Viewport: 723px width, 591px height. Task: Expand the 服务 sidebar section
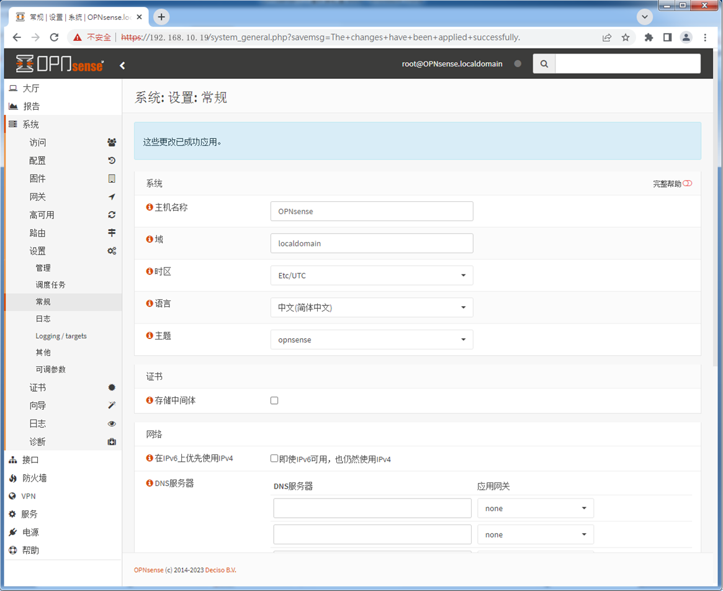pos(63,514)
